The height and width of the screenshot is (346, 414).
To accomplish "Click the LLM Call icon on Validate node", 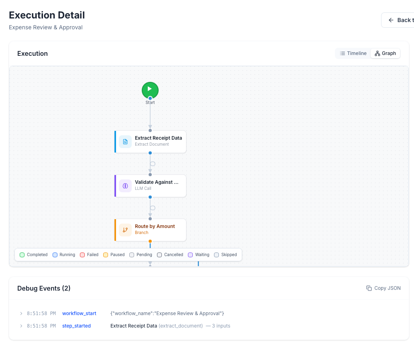I will pos(125,185).
